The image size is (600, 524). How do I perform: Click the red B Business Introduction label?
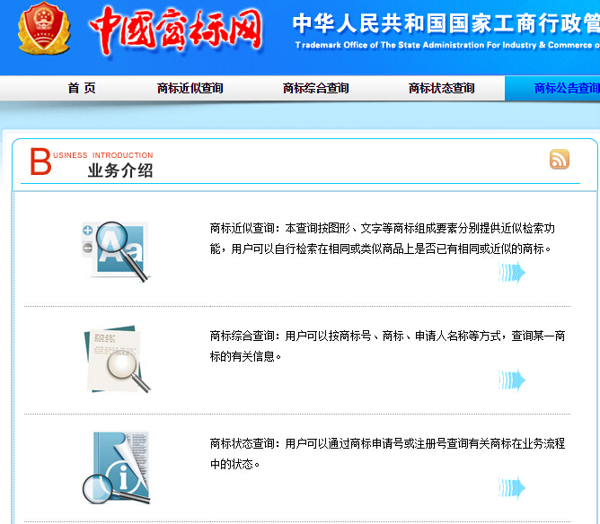(92, 161)
